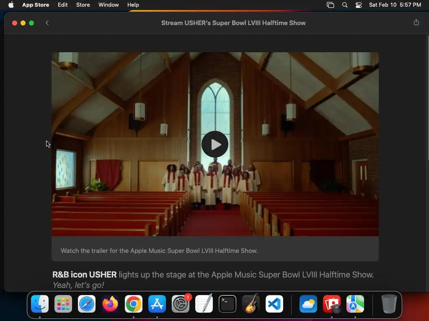Click the page vertical scrollbar
The height and width of the screenshot is (321, 429).
click(428, 97)
